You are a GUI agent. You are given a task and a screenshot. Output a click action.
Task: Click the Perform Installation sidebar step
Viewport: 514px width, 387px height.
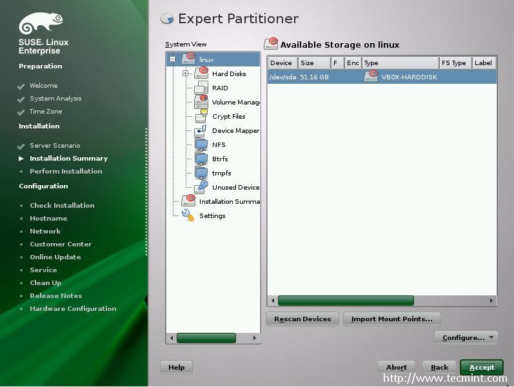coord(66,171)
